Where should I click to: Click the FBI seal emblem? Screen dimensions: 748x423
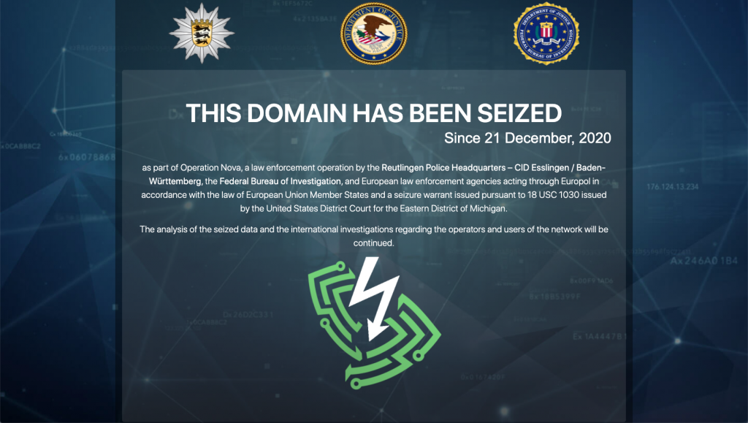[x=546, y=34]
